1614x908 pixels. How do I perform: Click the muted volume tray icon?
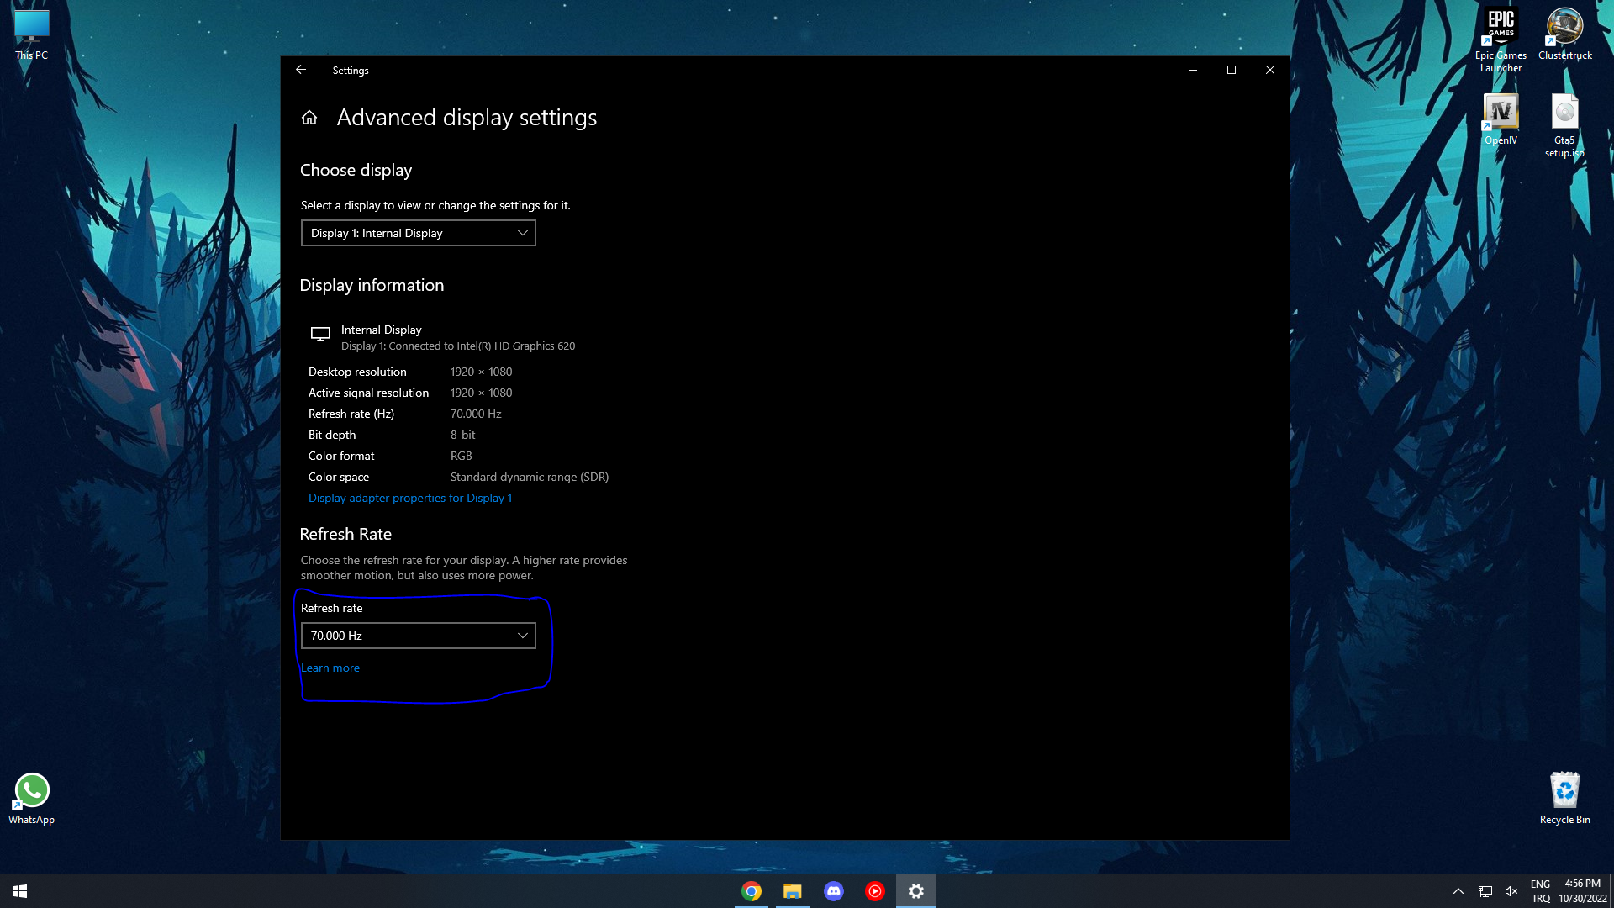[x=1511, y=891]
